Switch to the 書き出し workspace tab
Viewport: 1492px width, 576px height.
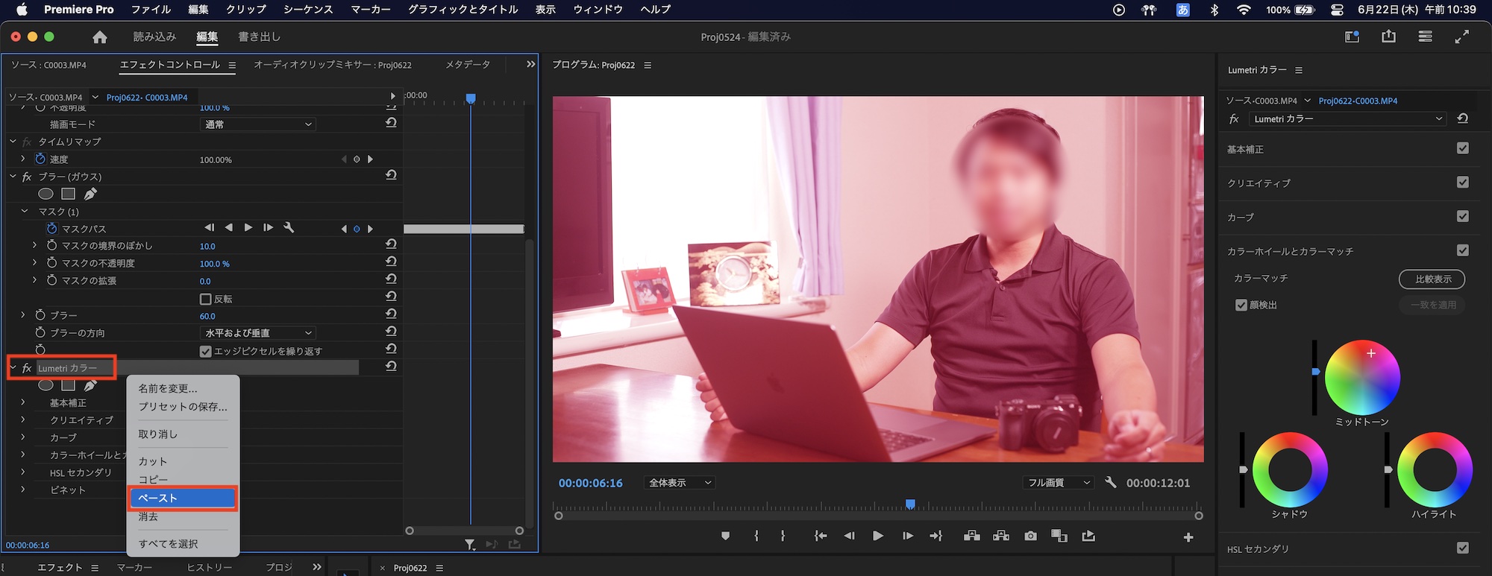[259, 37]
